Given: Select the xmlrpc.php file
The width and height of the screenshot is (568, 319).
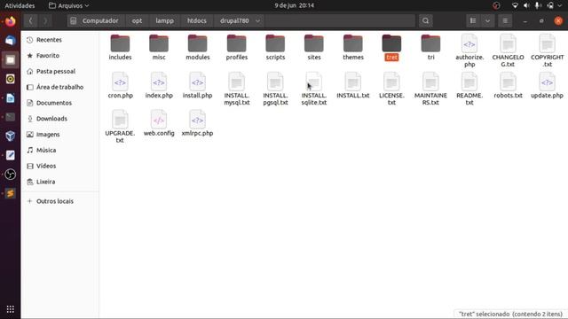Looking at the screenshot, I should pos(197,123).
